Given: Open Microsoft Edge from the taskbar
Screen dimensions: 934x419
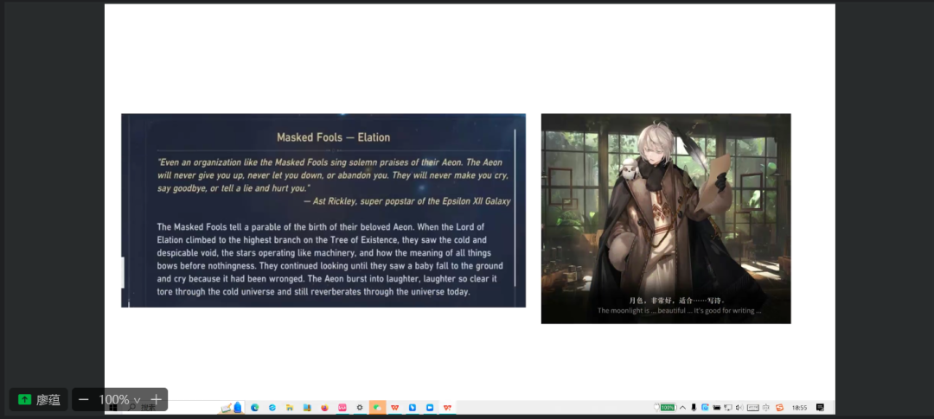Looking at the screenshot, I should pyautogui.click(x=255, y=408).
